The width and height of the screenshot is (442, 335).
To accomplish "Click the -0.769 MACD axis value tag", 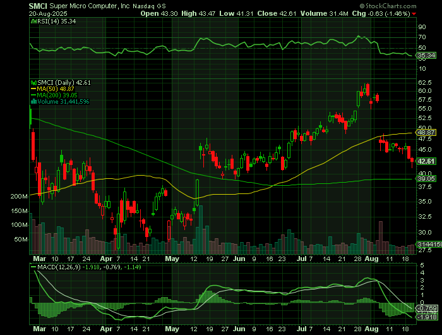I will 427,308.
